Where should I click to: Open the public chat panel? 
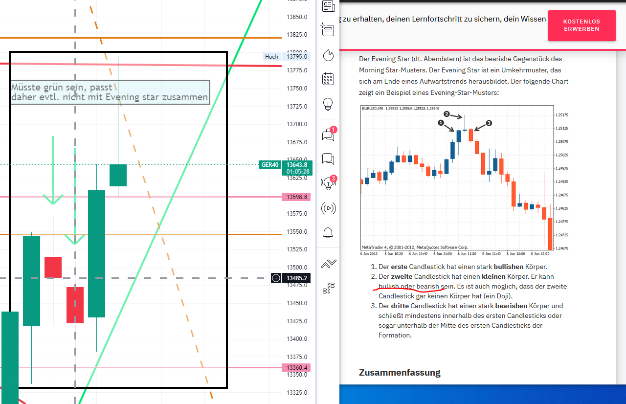click(x=328, y=159)
